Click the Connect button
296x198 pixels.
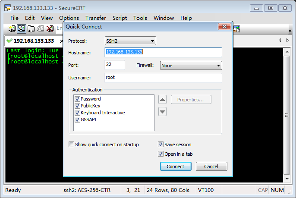176,166
